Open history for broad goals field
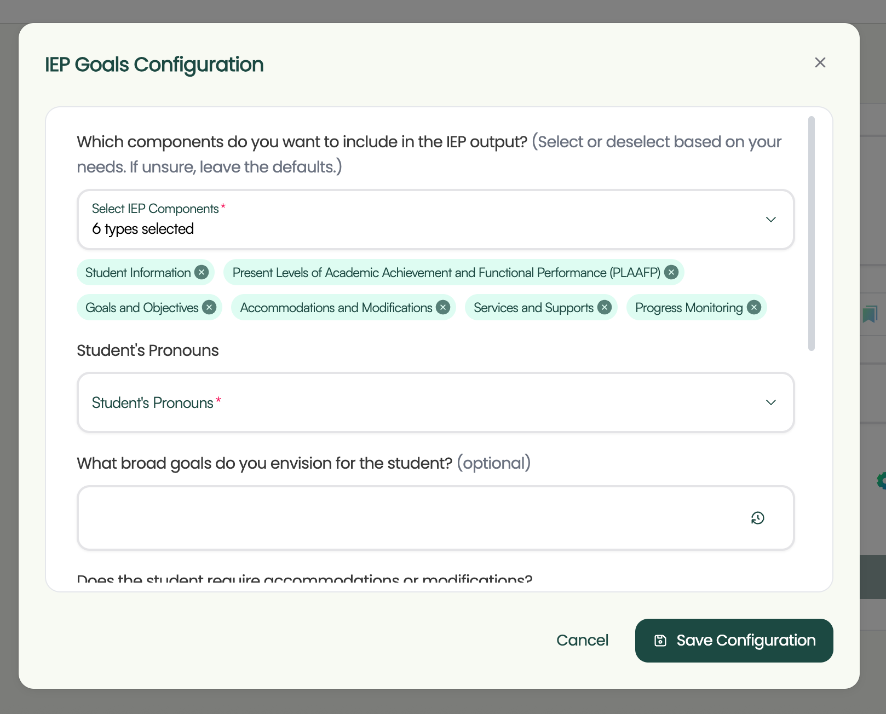Viewport: 886px width, 714px height. pyautogui.click(x=757, y=517)
